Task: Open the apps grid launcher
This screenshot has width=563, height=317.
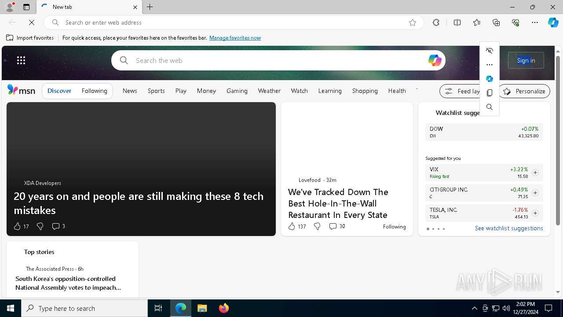Action: pos(21,60)
